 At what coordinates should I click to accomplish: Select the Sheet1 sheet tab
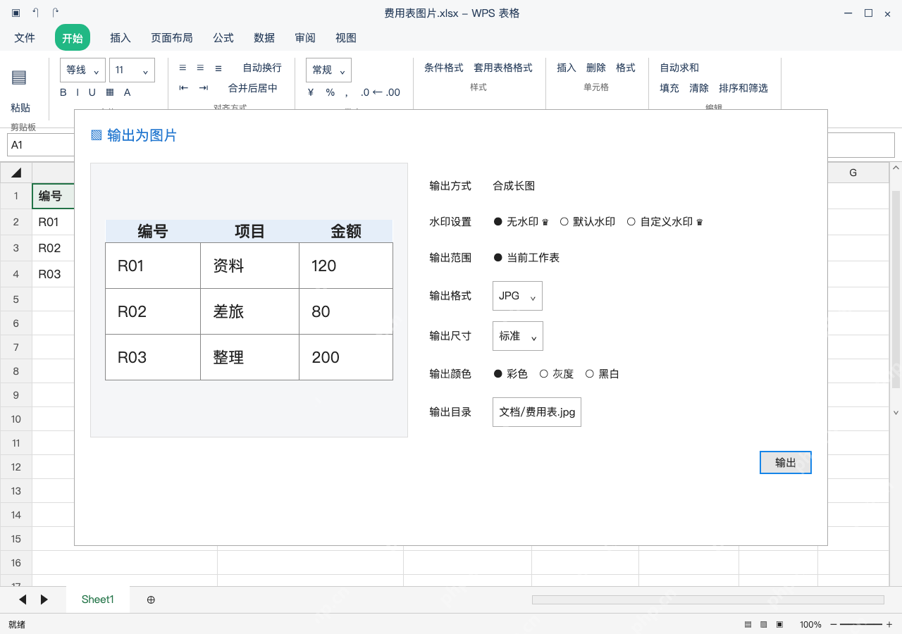[98, 599]
